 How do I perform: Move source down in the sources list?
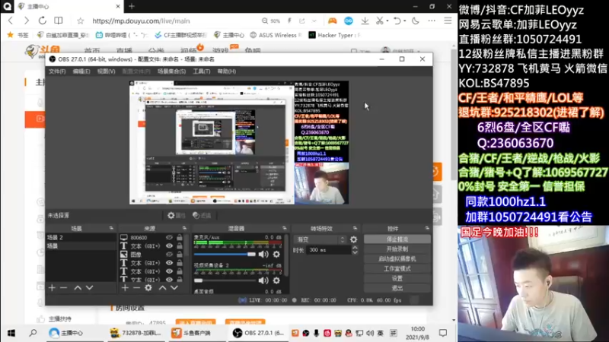(174, 288)
